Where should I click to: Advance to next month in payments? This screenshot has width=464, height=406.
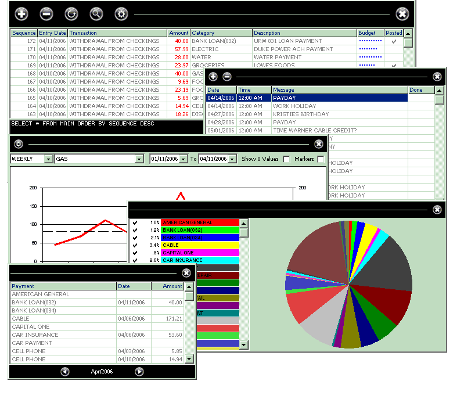coord(139,371)
